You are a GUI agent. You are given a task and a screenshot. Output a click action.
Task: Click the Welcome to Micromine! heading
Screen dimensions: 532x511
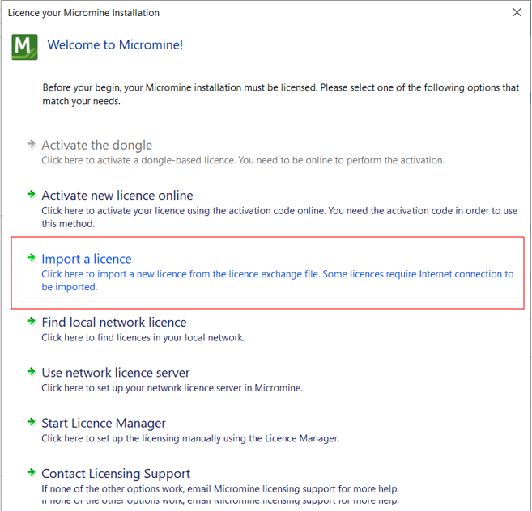115,44
